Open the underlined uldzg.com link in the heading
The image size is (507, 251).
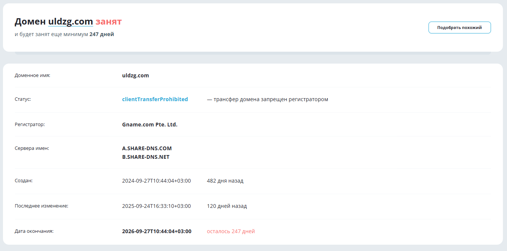(x=70, y=22)
